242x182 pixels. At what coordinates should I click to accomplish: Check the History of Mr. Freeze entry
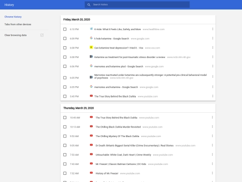pyautogui.click(x=65, y=173)
